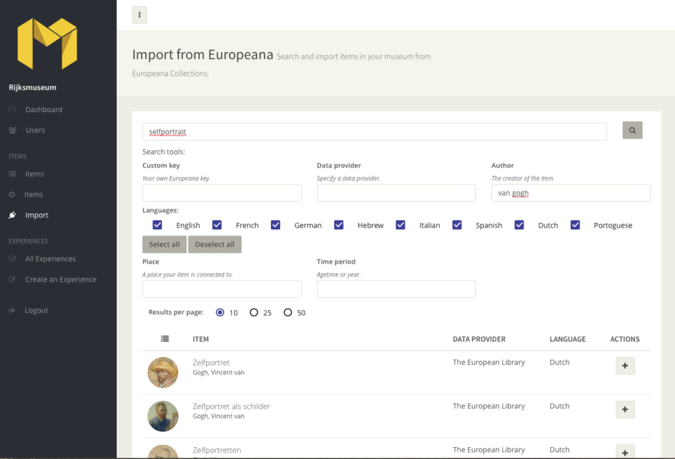This screenshot has height=459, width=675.
Task: Click The European Library in Zelfportret row
Action: [x=488, y=362]
